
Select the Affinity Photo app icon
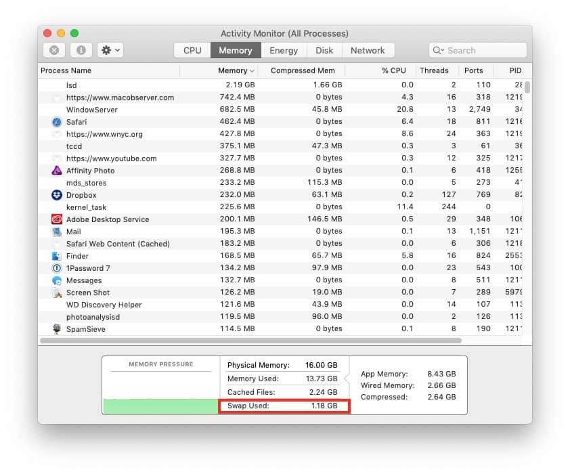[57, 171]
